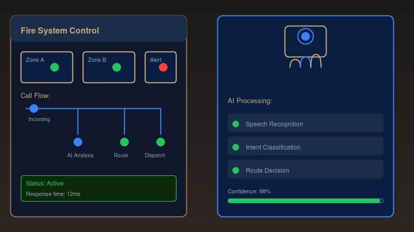Image resolution: width=414 pixels, height=232 pixels.
Task: Click the Status: Active box
Action: (x=98, y=188)
